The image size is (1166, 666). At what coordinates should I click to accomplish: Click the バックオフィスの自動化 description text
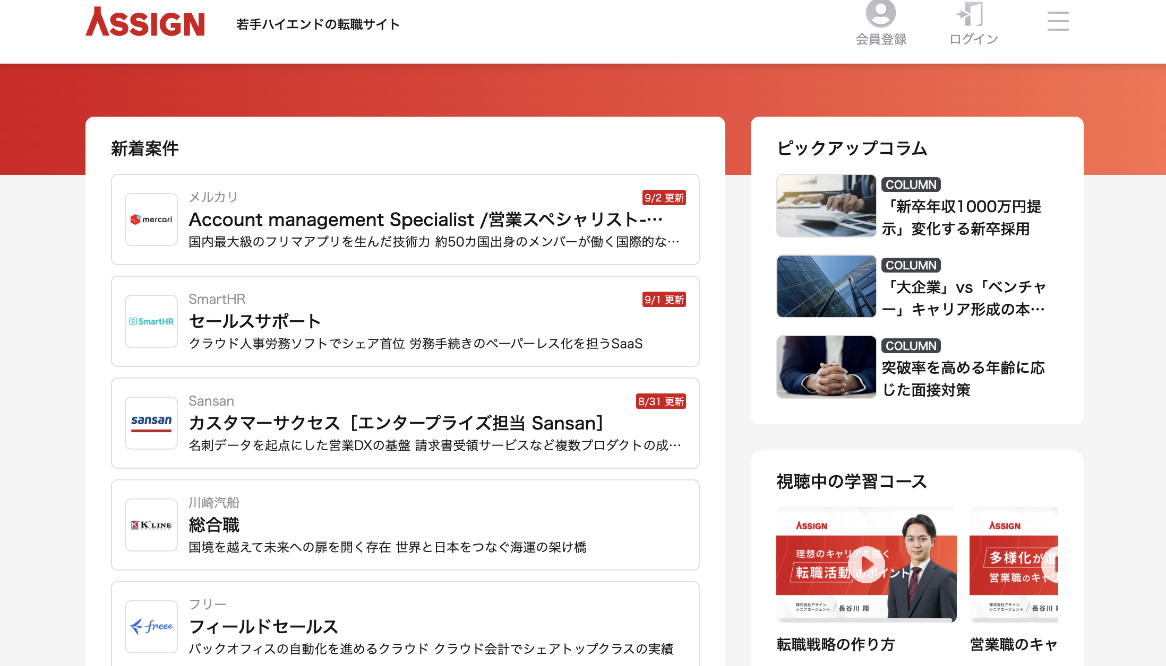pos(431,649)
